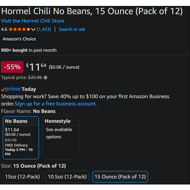Click the orange star rating icons
190x190 pixels.
point(19,29)
